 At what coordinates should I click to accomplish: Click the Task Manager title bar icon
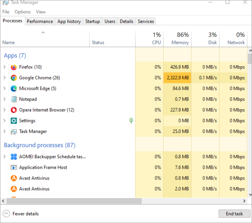(x=6, y=2)
